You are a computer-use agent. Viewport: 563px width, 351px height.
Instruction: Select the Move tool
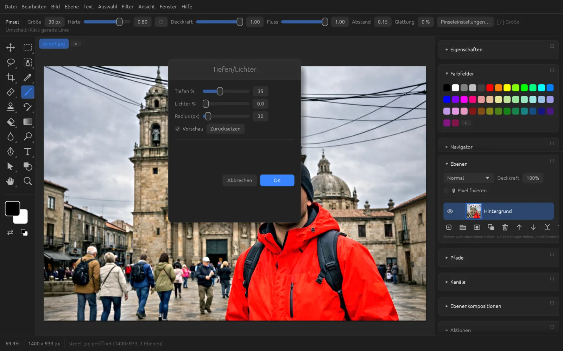11,47
